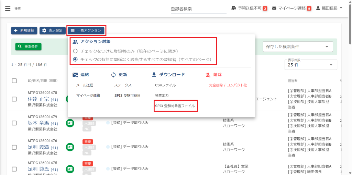Viewport: 352px width, 175px height.
Task: Click the 登録者検索 search field
Action: click(198, 9)
